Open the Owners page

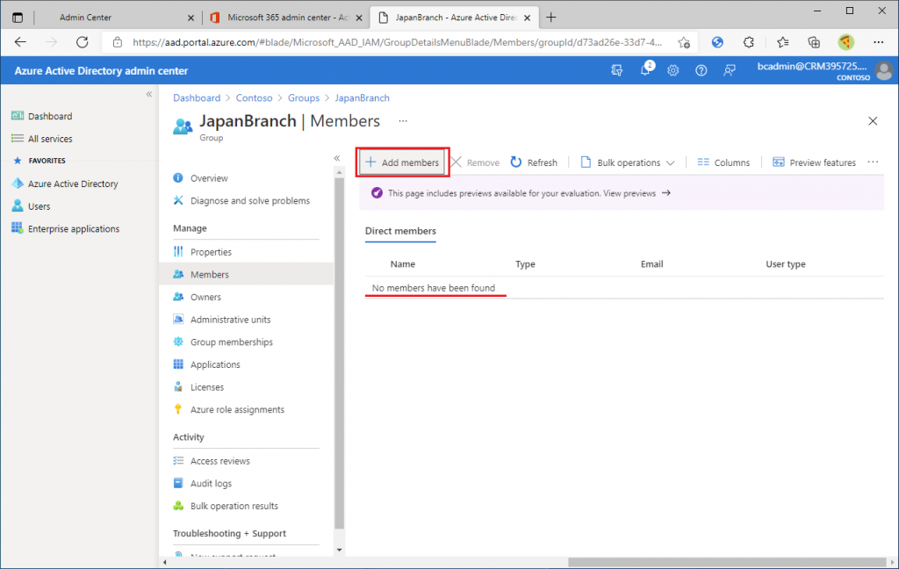pos(247,297)
